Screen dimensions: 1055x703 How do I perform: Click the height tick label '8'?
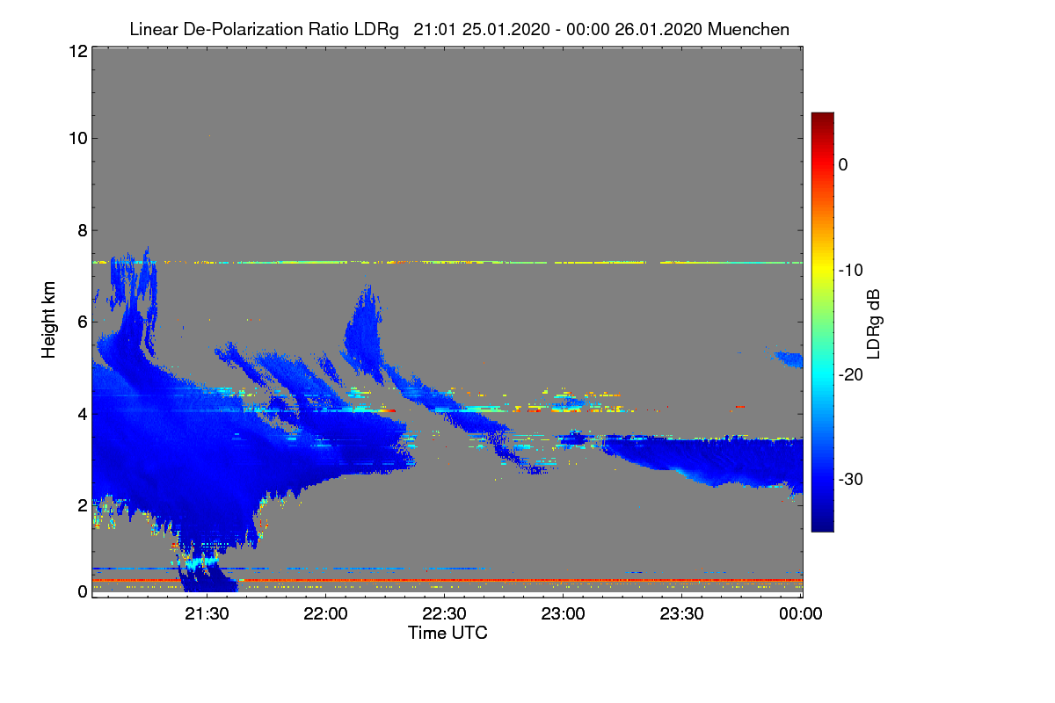pyautogui.click(x=81, y=230)
